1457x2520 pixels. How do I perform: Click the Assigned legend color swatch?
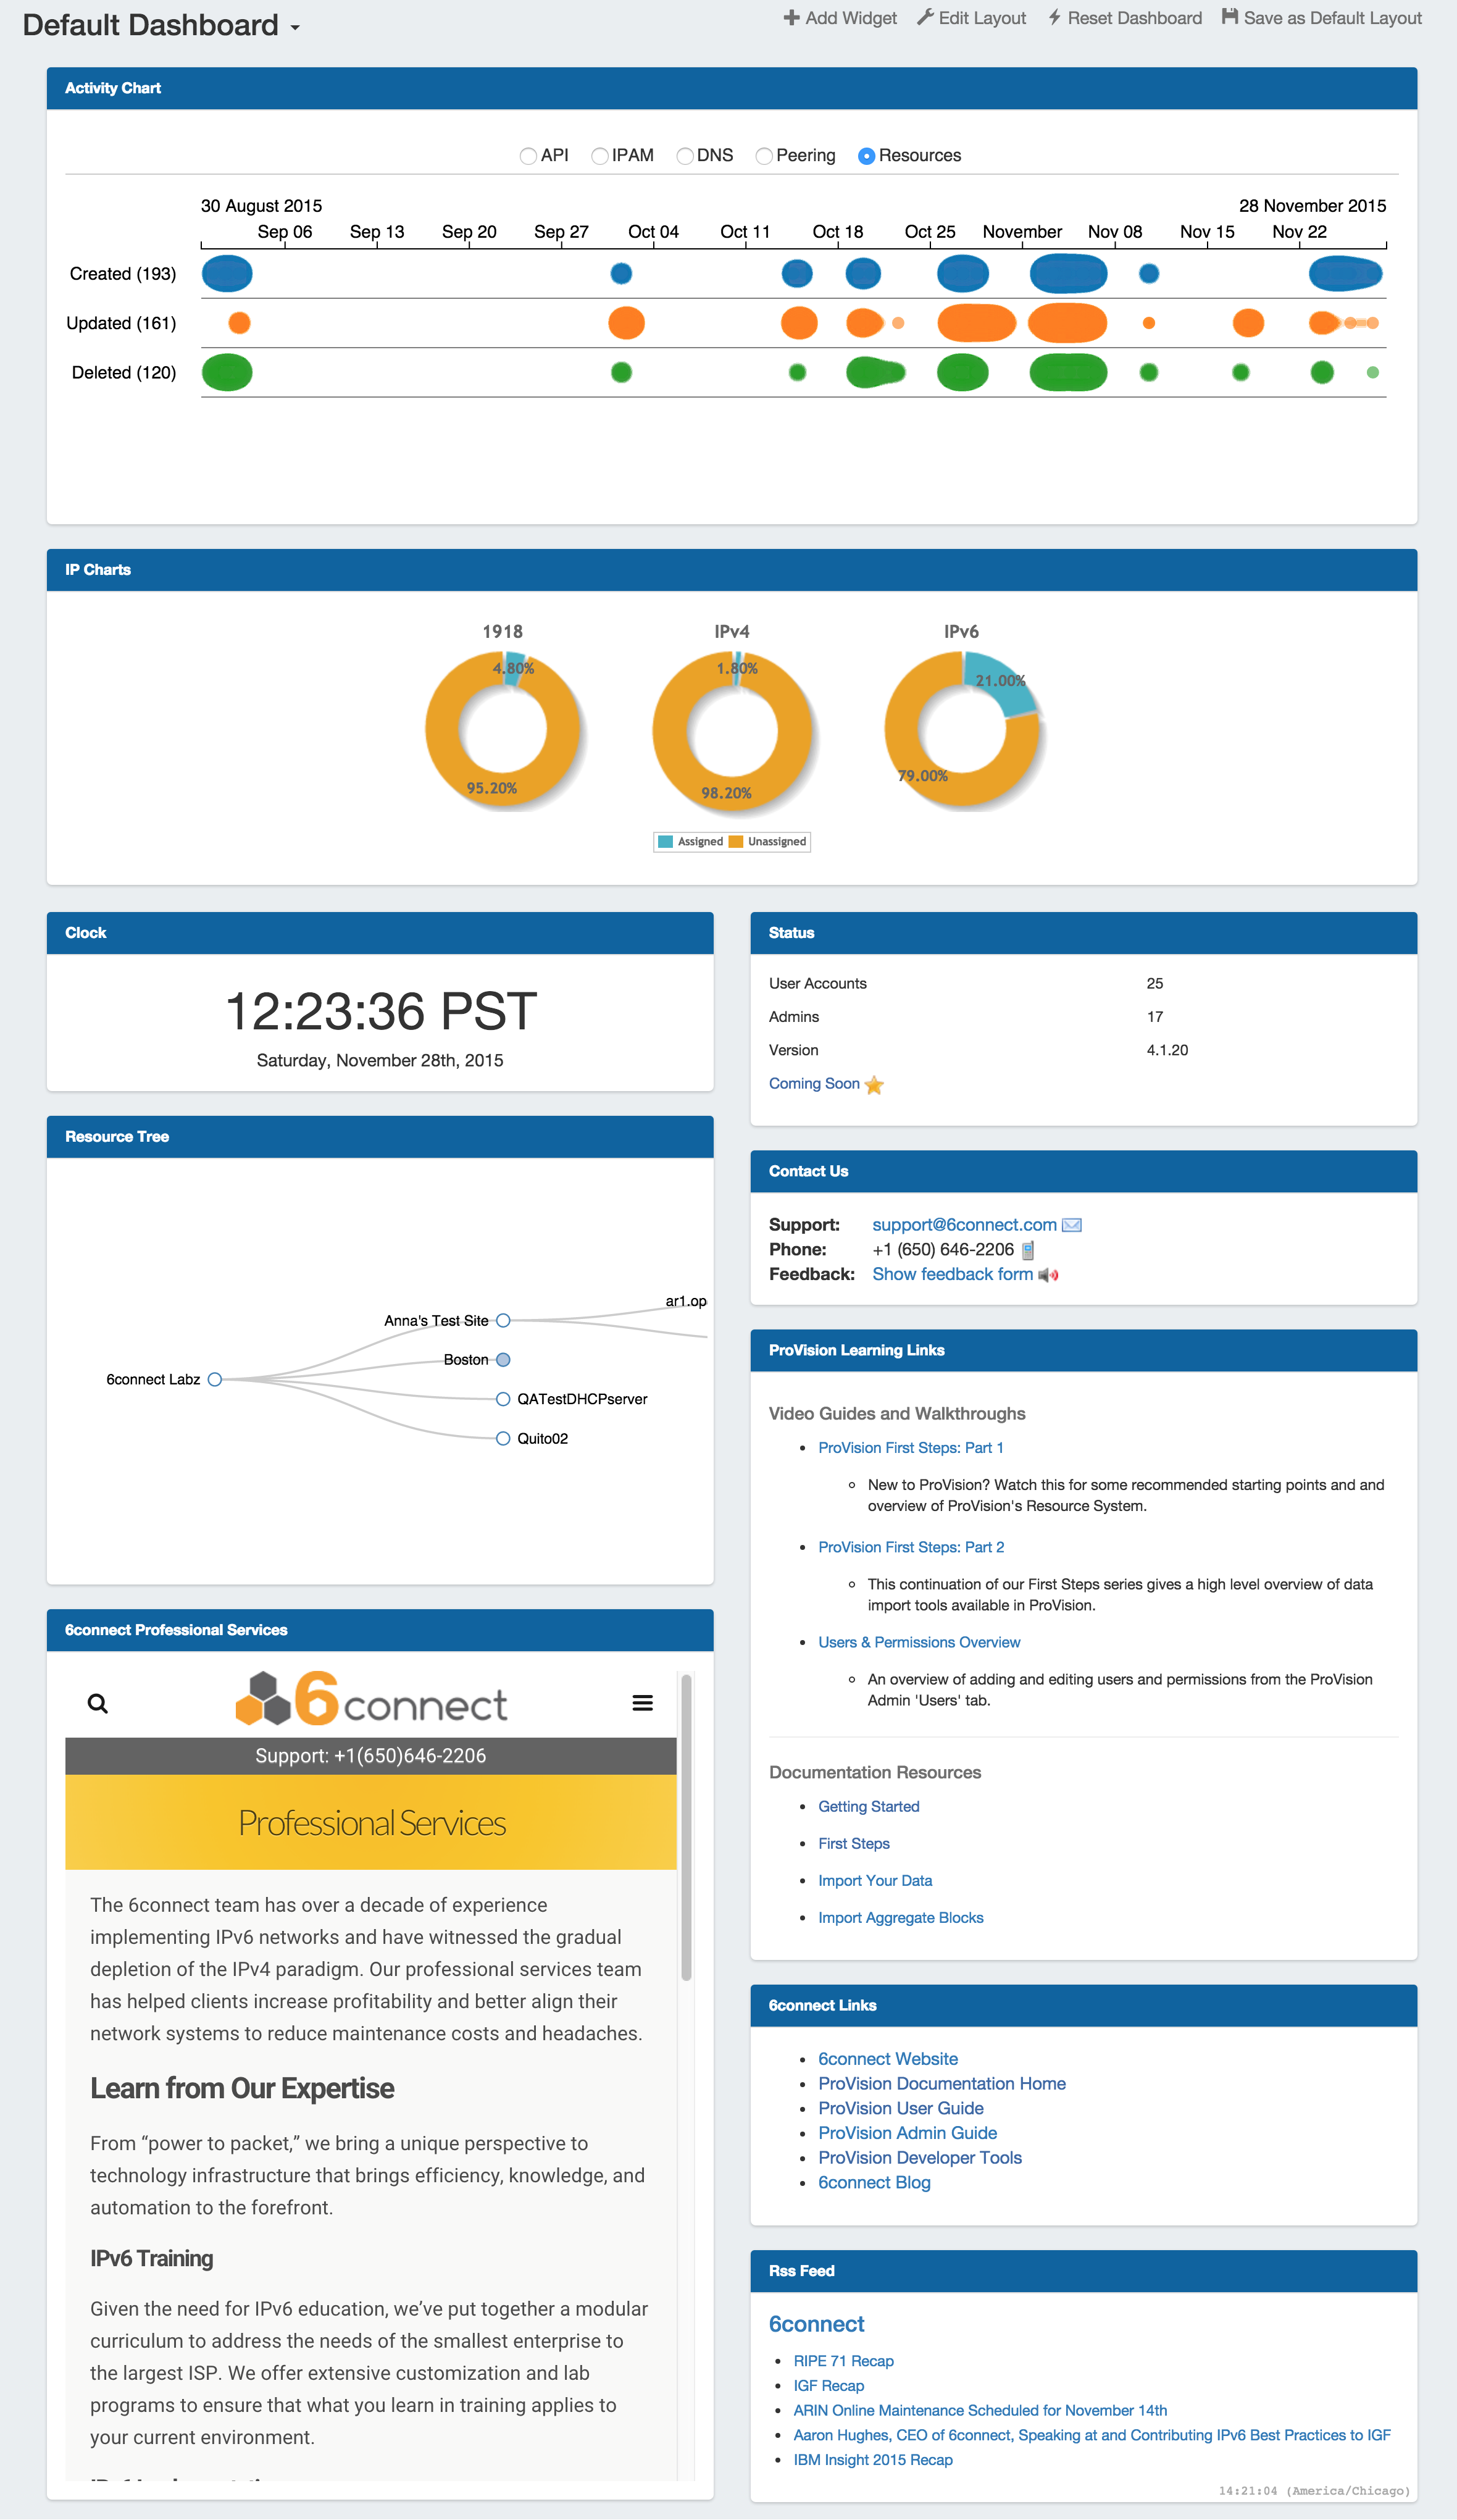click(665, 842)
